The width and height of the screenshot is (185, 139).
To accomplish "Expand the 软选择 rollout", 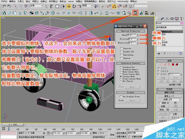I will tap(170, 89).
